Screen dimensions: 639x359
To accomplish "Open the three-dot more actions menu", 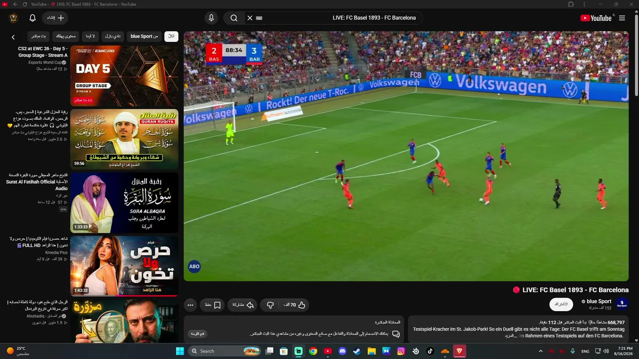I will point(190,305).
